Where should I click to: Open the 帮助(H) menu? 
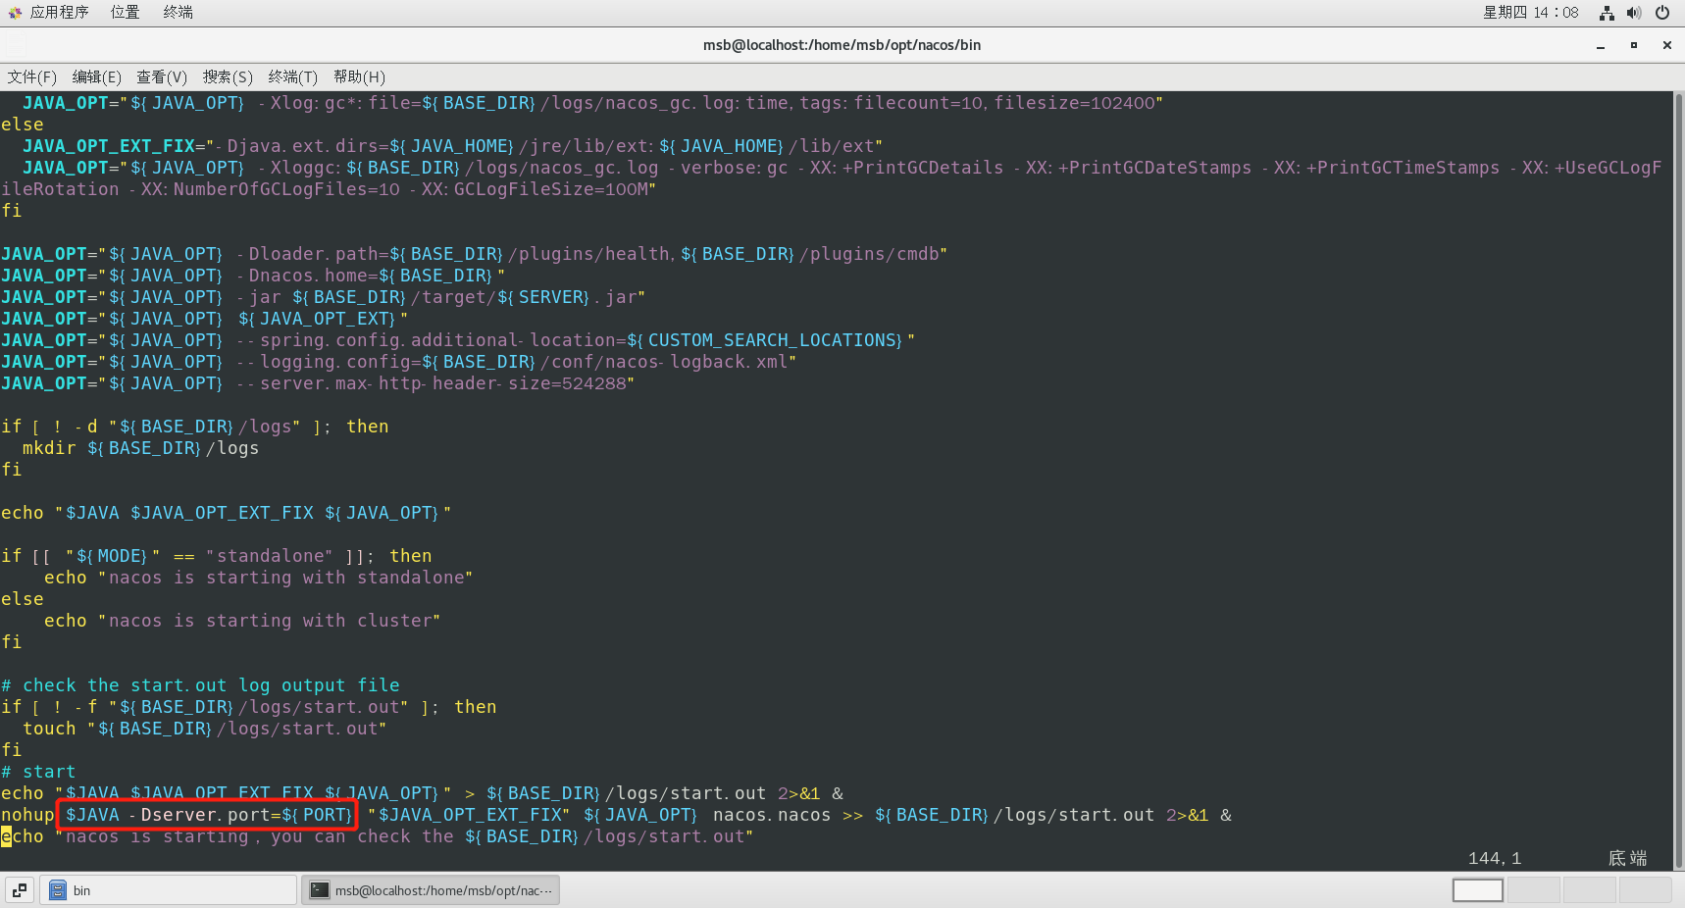pos(359,76)
